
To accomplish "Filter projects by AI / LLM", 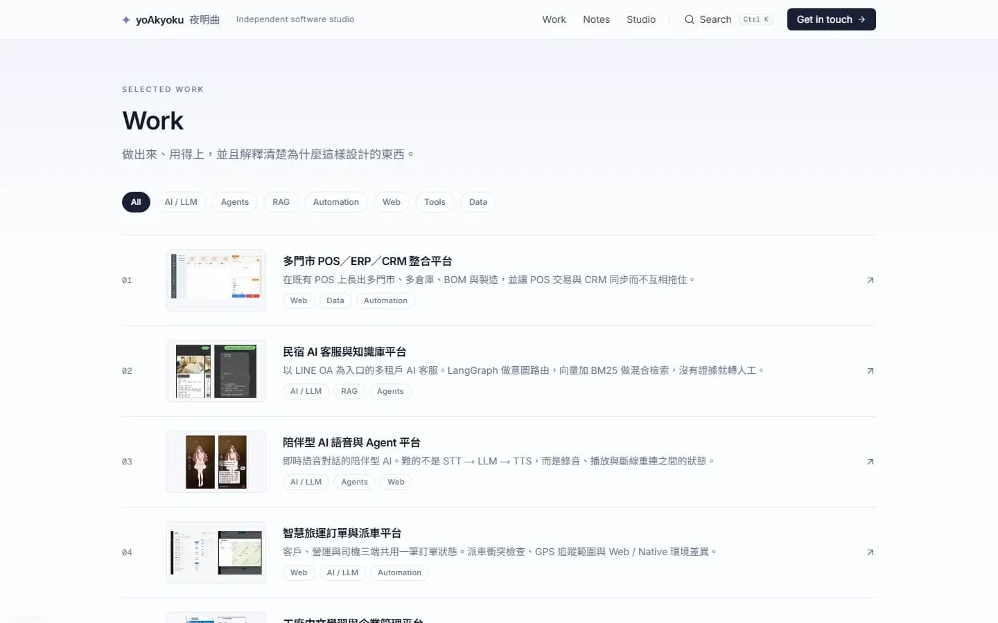I will pos(181,202).
